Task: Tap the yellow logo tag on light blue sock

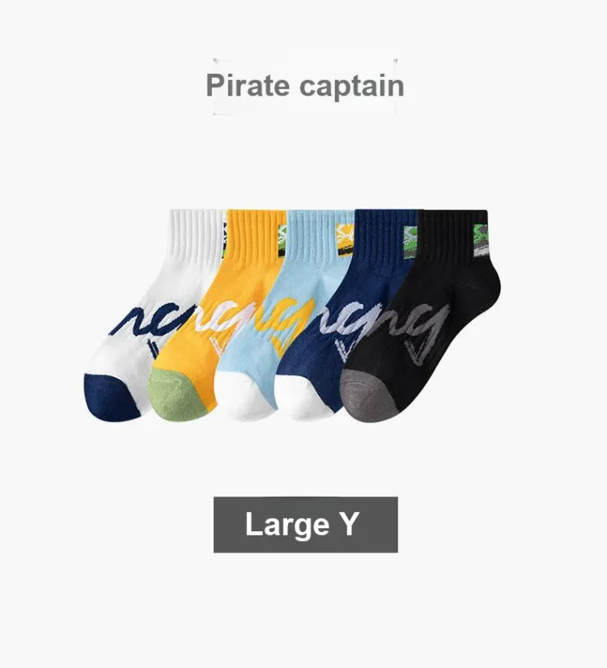Action: [345, 240]
